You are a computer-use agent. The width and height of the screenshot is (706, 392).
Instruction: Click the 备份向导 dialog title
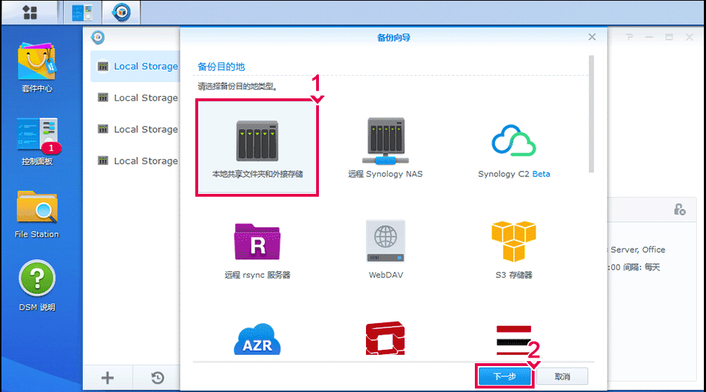coord(393,37)
